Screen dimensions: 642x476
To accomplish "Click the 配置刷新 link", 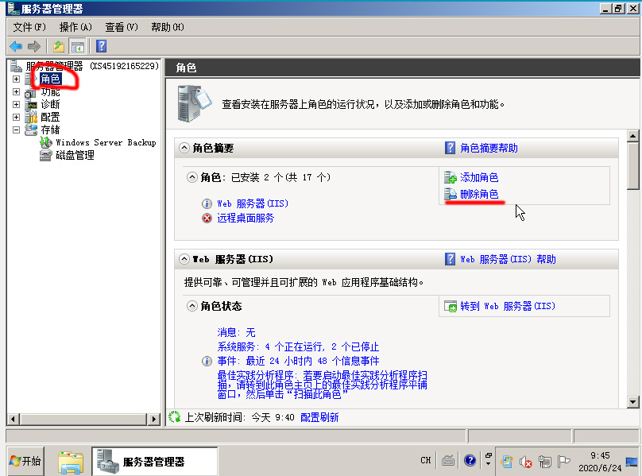I will coord(319,417).
